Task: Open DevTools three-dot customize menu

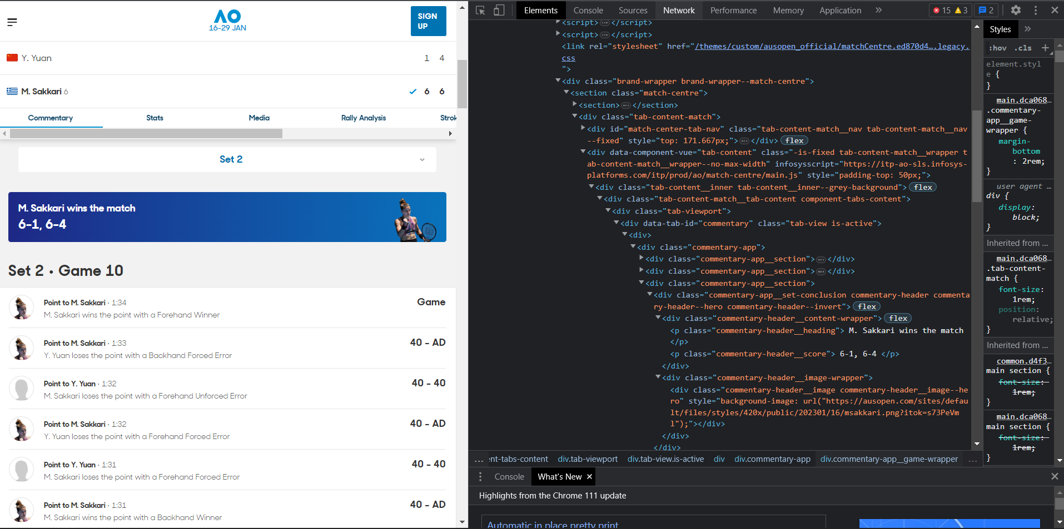Action: 1035,10
